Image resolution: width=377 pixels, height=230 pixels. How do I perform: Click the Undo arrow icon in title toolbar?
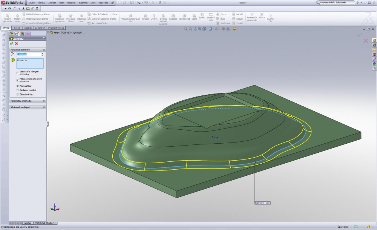(x=146, y=3)
